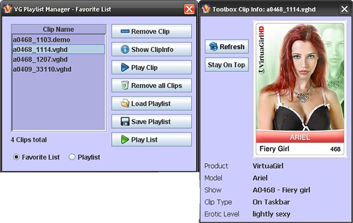Click the info icon on Show ClipInfo
The width and height of the screenshot is (353, 223).
(125, 50)
